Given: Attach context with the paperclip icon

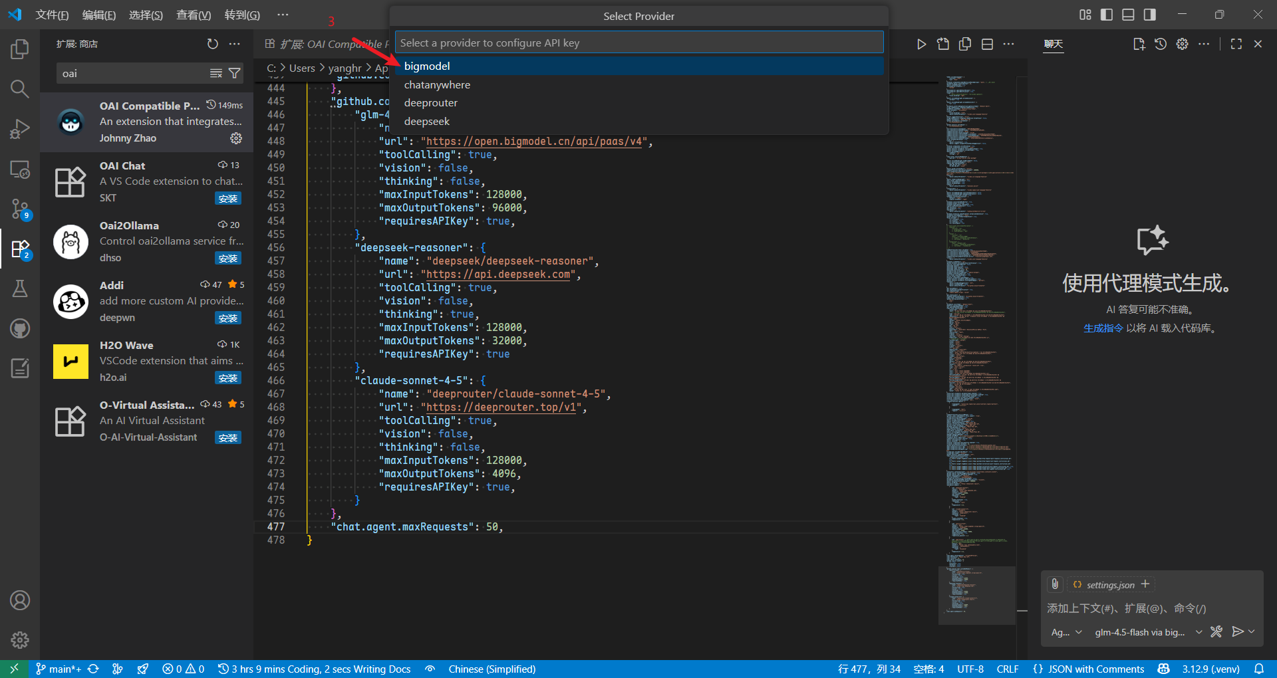Looking at the screenshot, I should [1055, 584].
